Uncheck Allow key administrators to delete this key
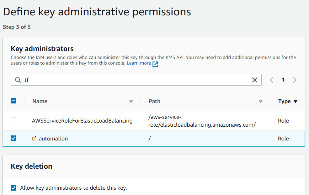 (13, 188)
